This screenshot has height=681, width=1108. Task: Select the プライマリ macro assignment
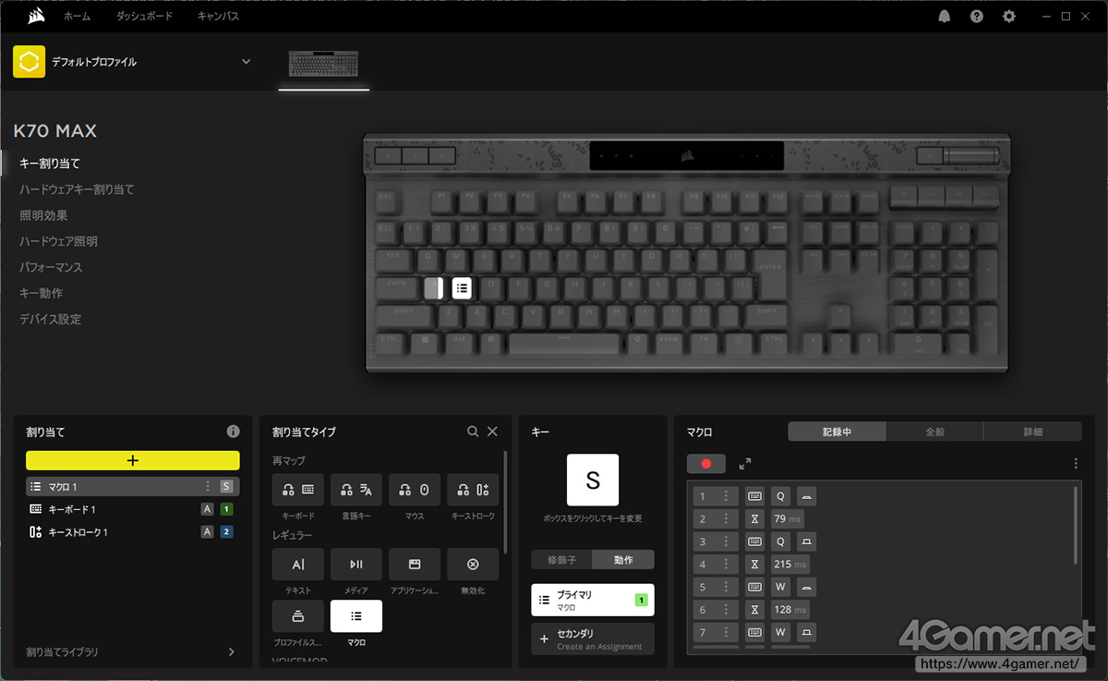pyautogui.click(x=593, y=600)
